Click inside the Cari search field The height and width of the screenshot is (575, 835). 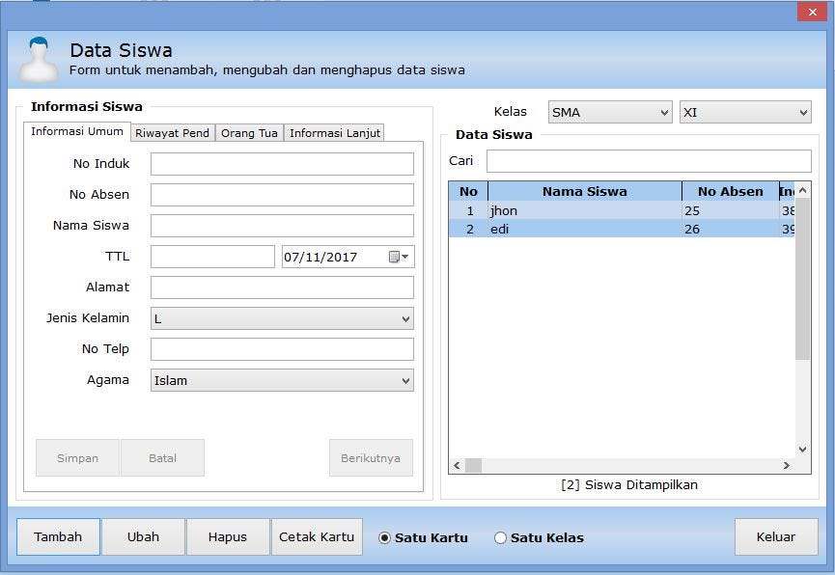click(647, 160)
